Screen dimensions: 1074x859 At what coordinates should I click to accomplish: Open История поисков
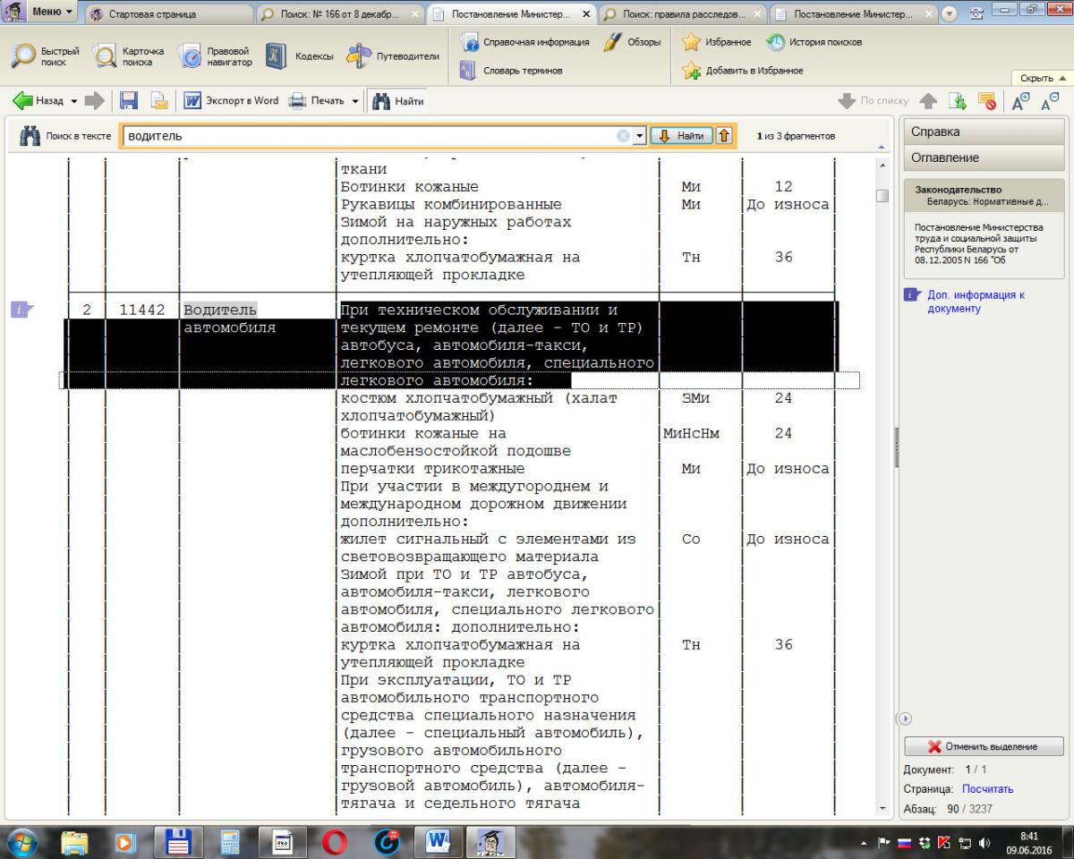(814, 42)
